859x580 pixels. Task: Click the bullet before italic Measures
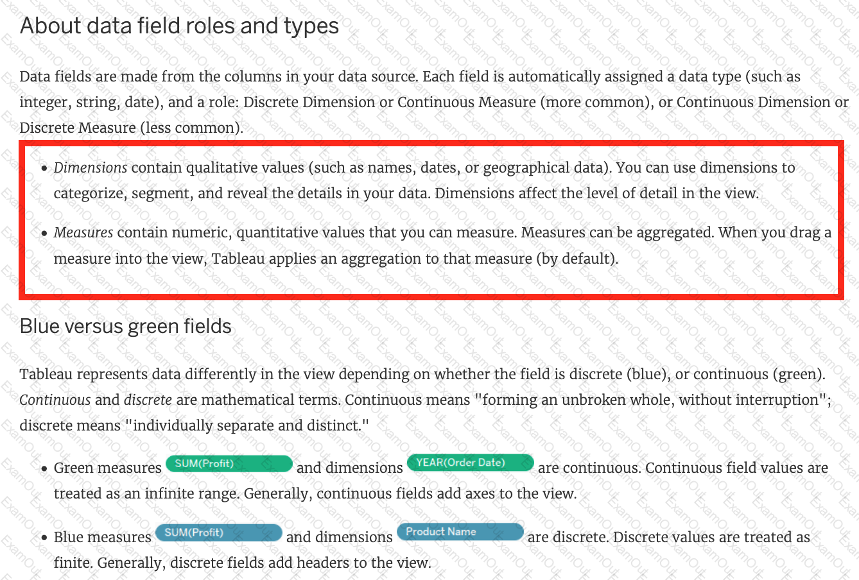[44, 234]
